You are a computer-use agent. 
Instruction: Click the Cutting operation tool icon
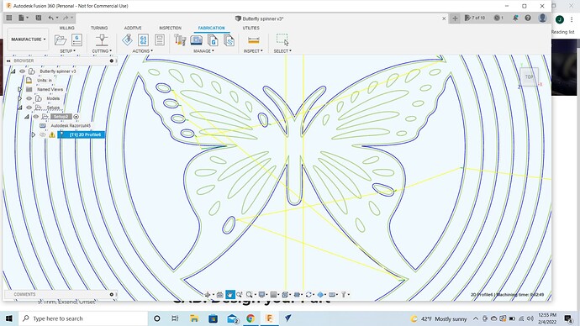102,40
